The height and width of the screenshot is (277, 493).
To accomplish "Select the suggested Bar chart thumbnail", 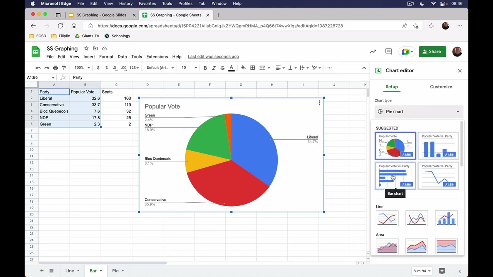I will 395,176.
